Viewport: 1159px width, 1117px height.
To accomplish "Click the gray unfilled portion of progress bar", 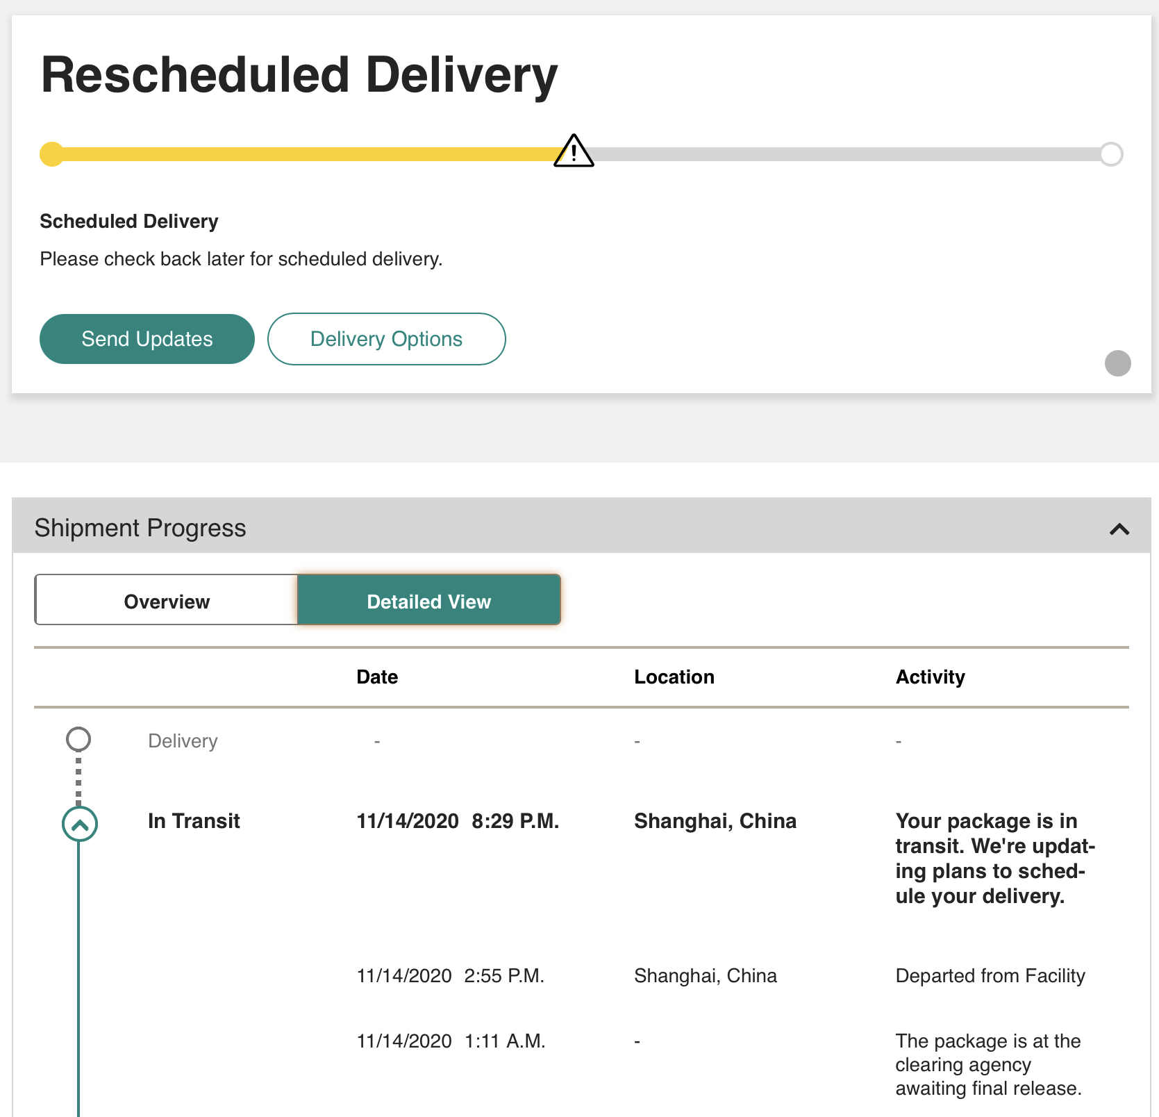I will [847, 154].
